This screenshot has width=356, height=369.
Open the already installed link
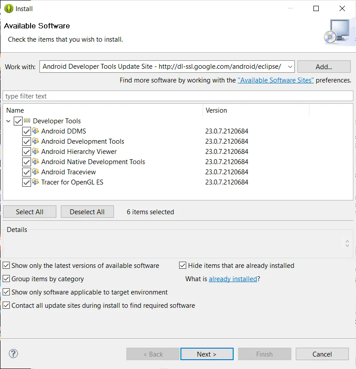[233, 279]
